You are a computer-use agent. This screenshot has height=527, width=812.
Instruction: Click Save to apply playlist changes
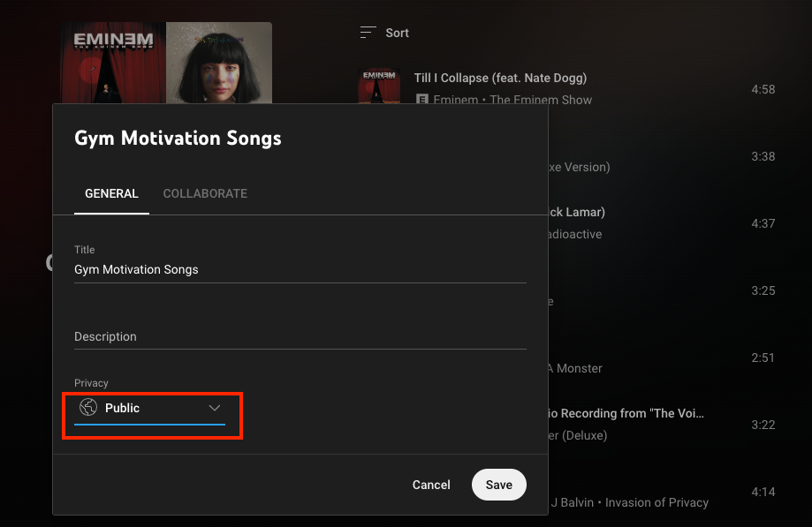click(498, 485)
